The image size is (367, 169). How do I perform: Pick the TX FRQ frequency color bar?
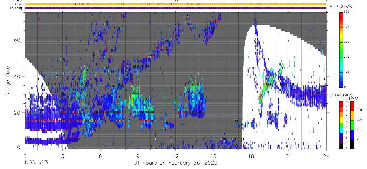(341, 125)
